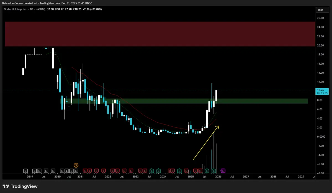Click the 2021 label on time axis

pyautogui.click(x=81, y=176)
